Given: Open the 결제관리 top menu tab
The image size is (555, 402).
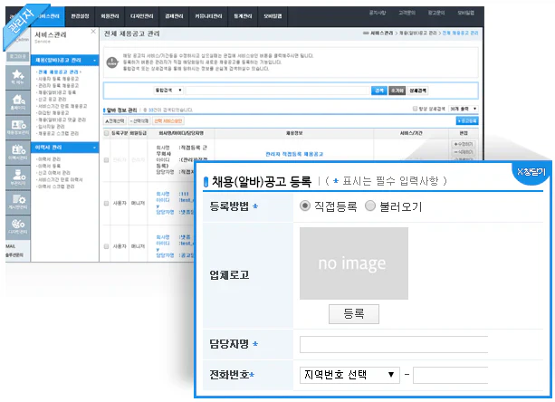Looking at the screenshot, I should [x=174, y=16].
